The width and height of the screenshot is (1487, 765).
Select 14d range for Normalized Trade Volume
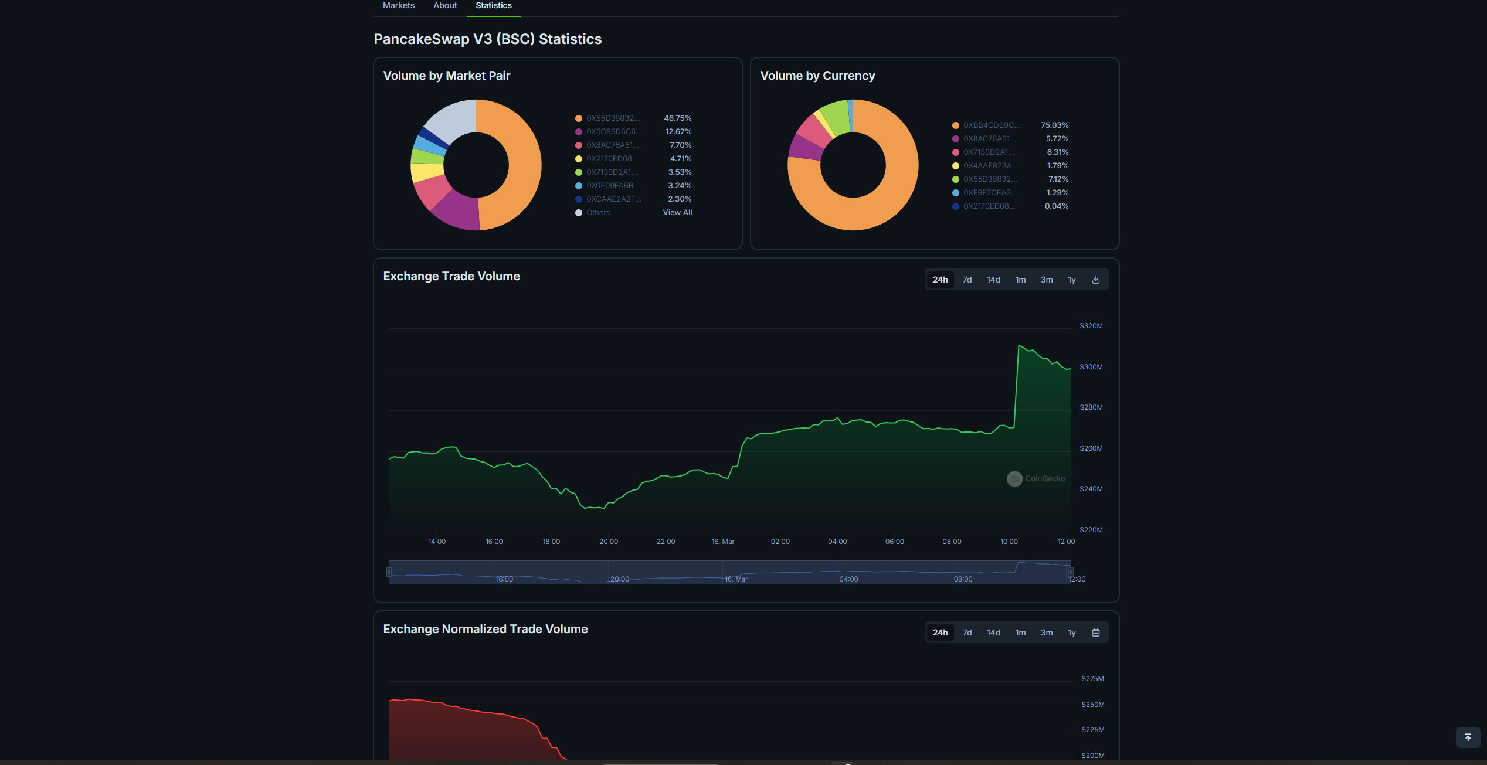(993, 633)
